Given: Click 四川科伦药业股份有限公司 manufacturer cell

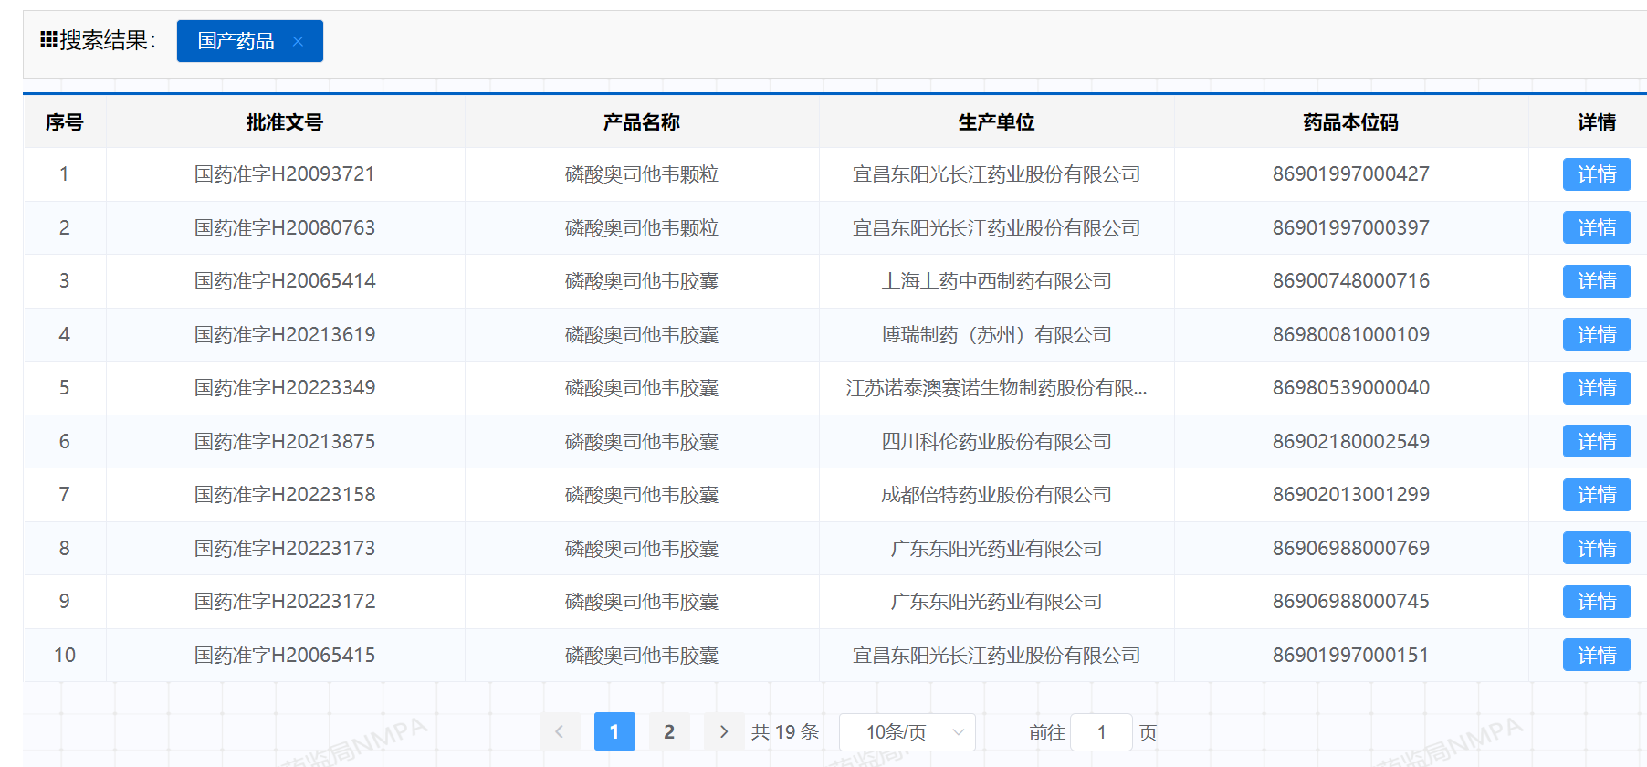Looking at the screenshot, I should [997, 442].
